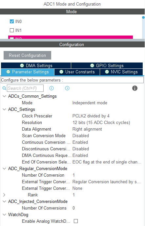The height and width of the screenshot is (226, 145).
Task: Click green check icon on GPIO Settings
Action: click(92, 65)
